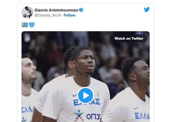
Task: Click the blue heart emoji
Action: coord(32,25)
